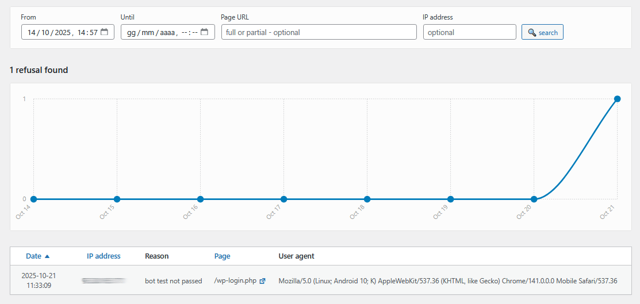Click the Oct 20 data point on chart
The image size is (640, 304).
[534, 199]
